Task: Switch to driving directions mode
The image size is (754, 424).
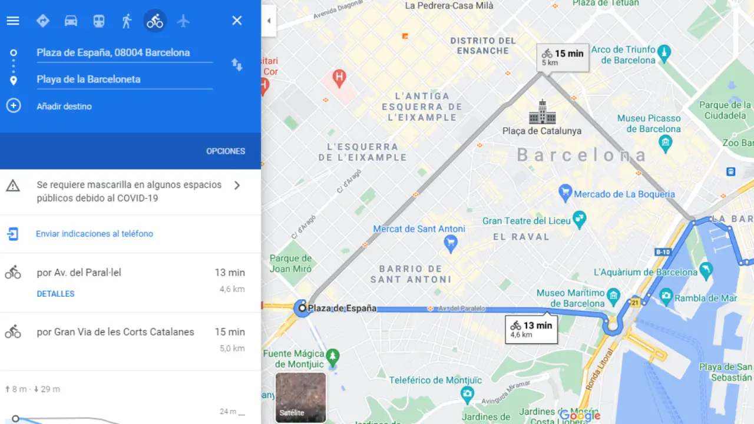Action: [71, 21]
